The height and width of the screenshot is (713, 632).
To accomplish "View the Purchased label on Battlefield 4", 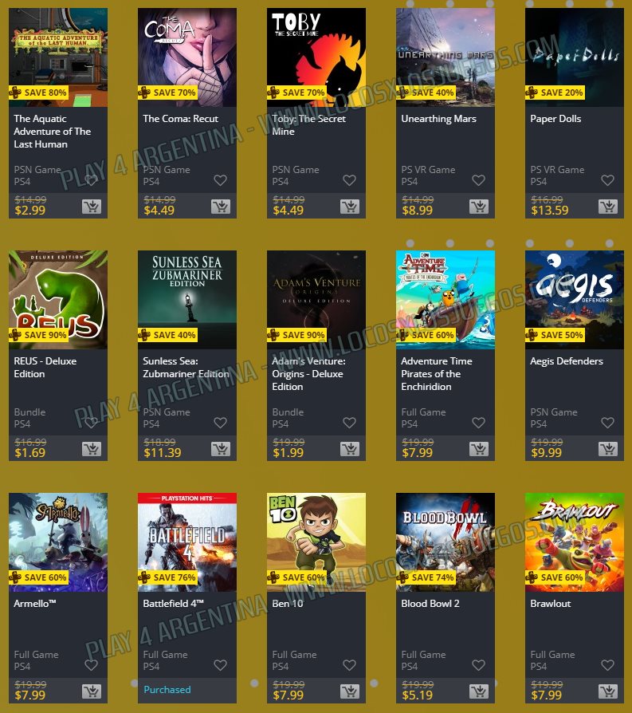I will click(x=167, y=689).
